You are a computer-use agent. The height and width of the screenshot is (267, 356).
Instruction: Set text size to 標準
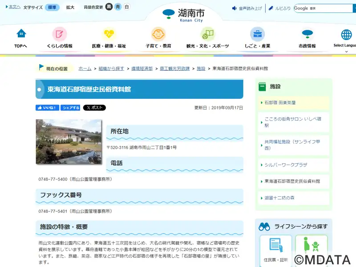[x=52, y=8]
